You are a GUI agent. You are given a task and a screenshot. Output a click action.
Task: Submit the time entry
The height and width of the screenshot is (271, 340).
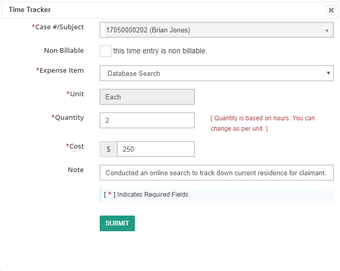[x=117, y=223]
